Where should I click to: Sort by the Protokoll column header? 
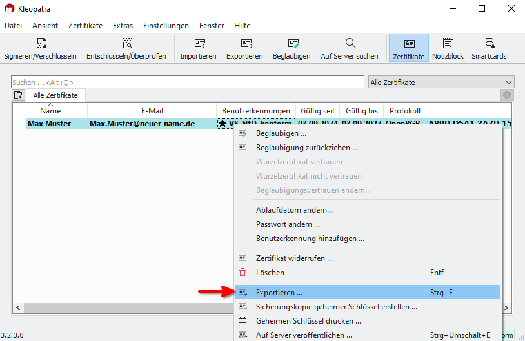(405, 111)
